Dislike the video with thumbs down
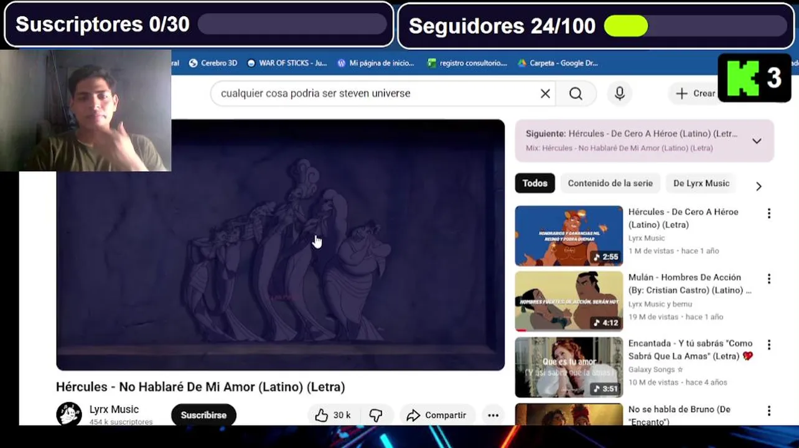The width and height of the screenshot is (799, 448). [x=376, y=415]
